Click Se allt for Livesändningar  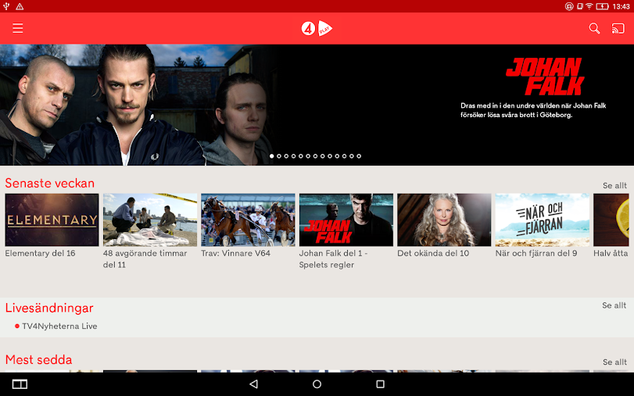coord(614,305)
